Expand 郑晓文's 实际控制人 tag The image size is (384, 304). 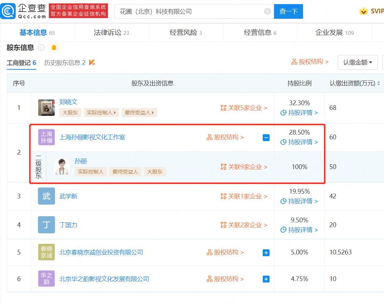pos(101,113)
